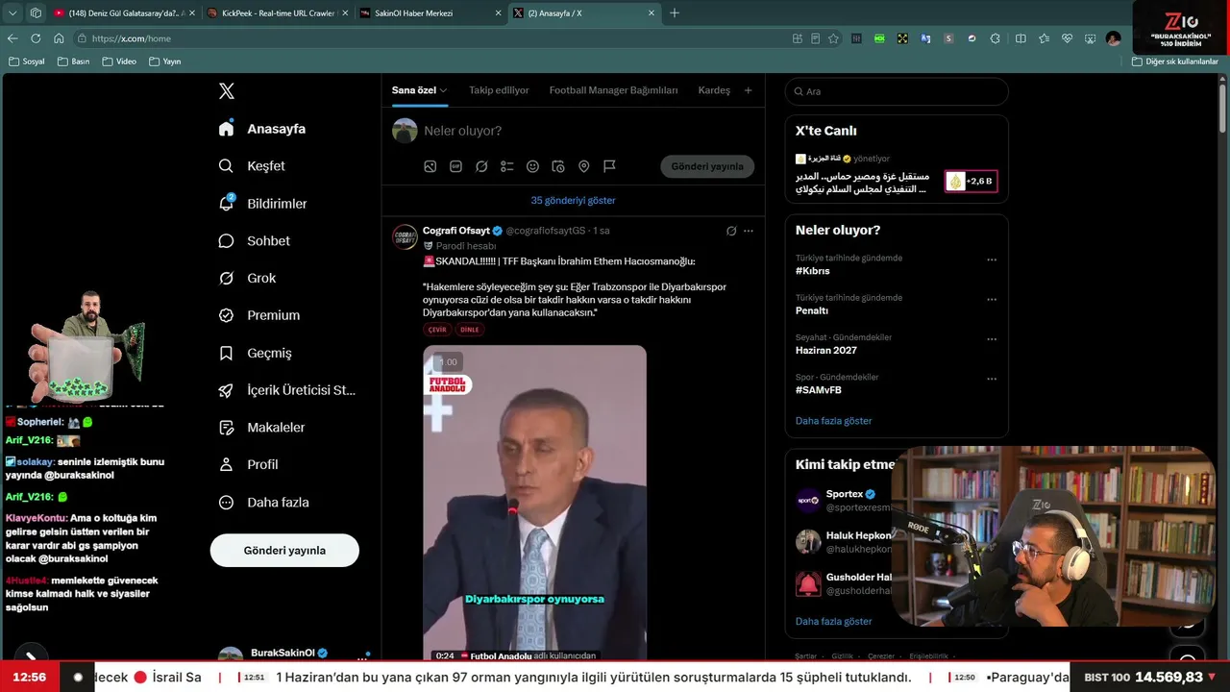This screenshot has width=1230, height=692.
Task: Switch to the Kardeş timeline tab
Action: (714, 90)
